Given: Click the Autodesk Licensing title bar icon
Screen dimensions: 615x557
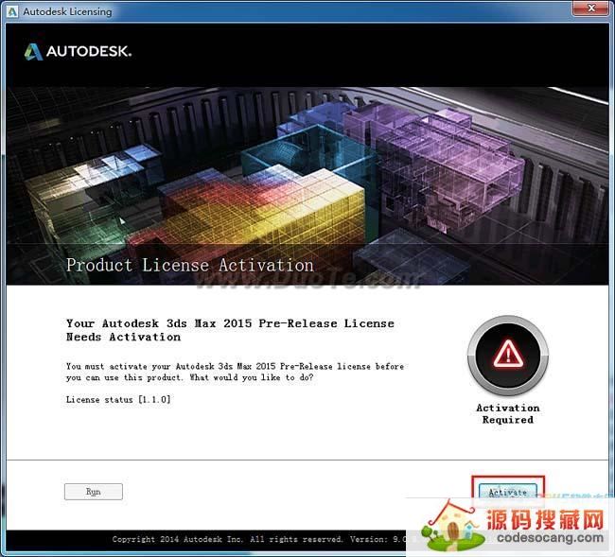Looking at the screenshot, I should point(11,11).
